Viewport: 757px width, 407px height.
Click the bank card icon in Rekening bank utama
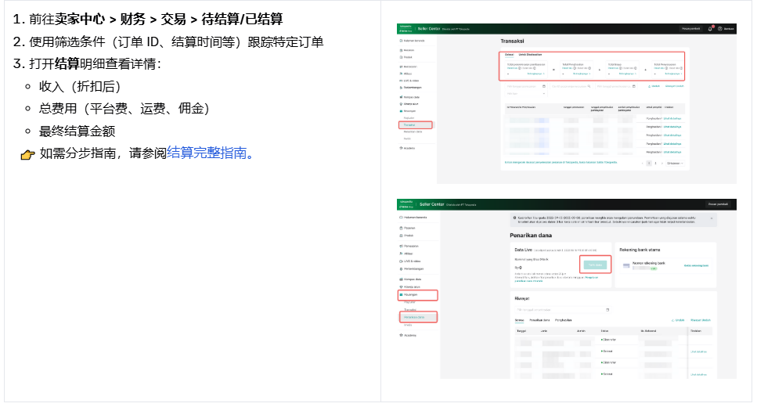click(625, 266)
